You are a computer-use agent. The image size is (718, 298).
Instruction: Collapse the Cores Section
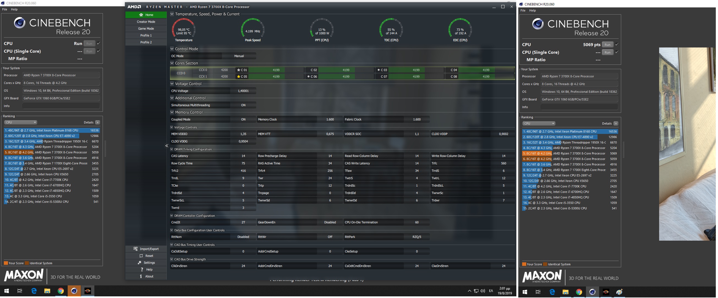[x=172, y=63]
